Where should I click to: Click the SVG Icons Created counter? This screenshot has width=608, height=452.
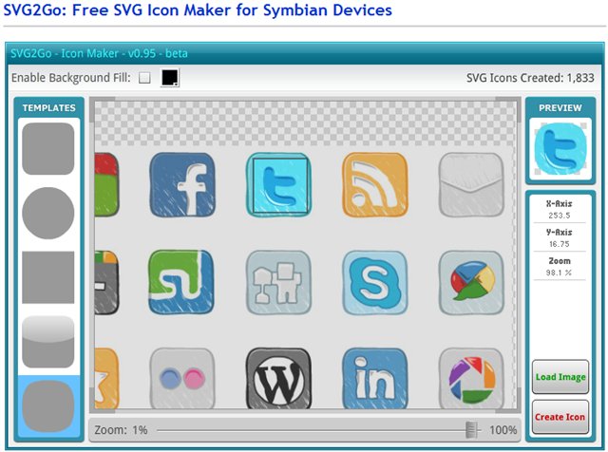[x=530, y=78]
